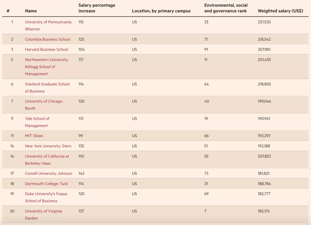Click University of Virginia: Darden link
Image resolution: width=311 pixels, height=225 pixels.
click(44, 211)
